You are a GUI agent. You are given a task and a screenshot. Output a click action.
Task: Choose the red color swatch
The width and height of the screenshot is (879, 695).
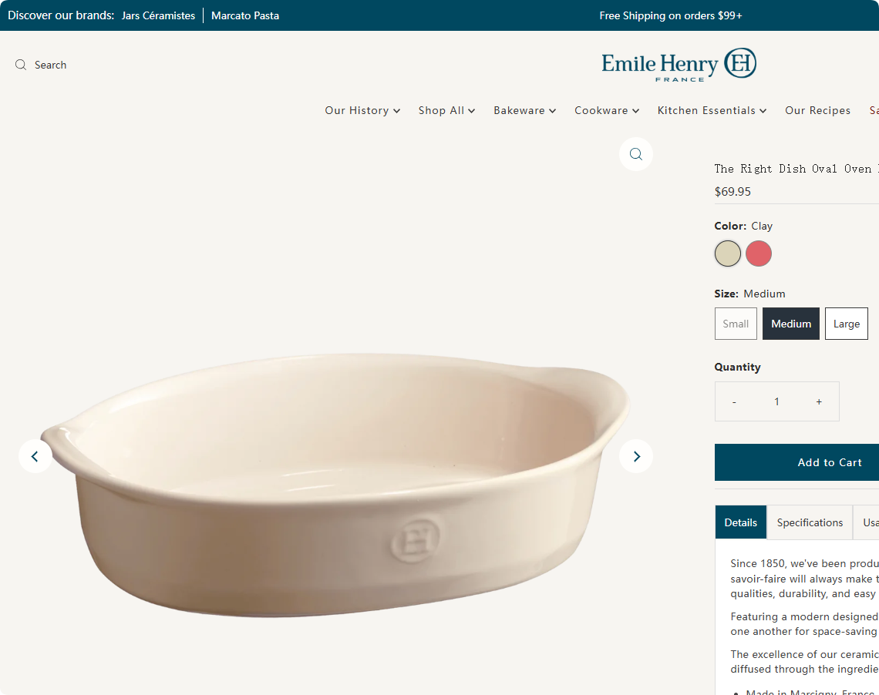(x=759, y=253)
